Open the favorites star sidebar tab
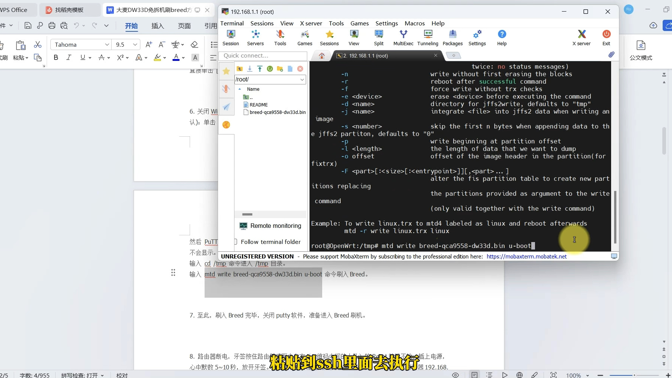Image resolution: width=672 pixels, height=378 pixels. click(x=226, y=71)
